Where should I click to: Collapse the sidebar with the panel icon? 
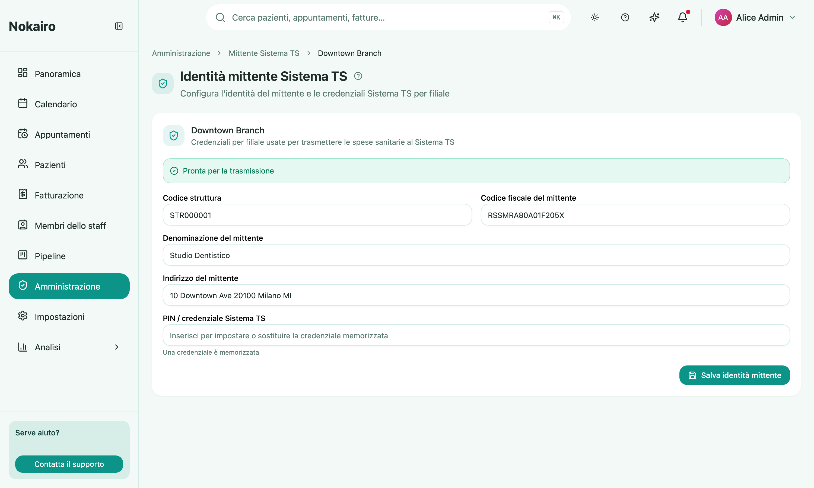[x=119, y=26]
